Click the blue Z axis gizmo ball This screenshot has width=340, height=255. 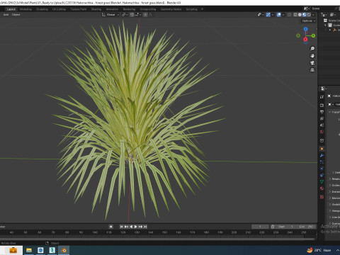(x=305, y=29)
